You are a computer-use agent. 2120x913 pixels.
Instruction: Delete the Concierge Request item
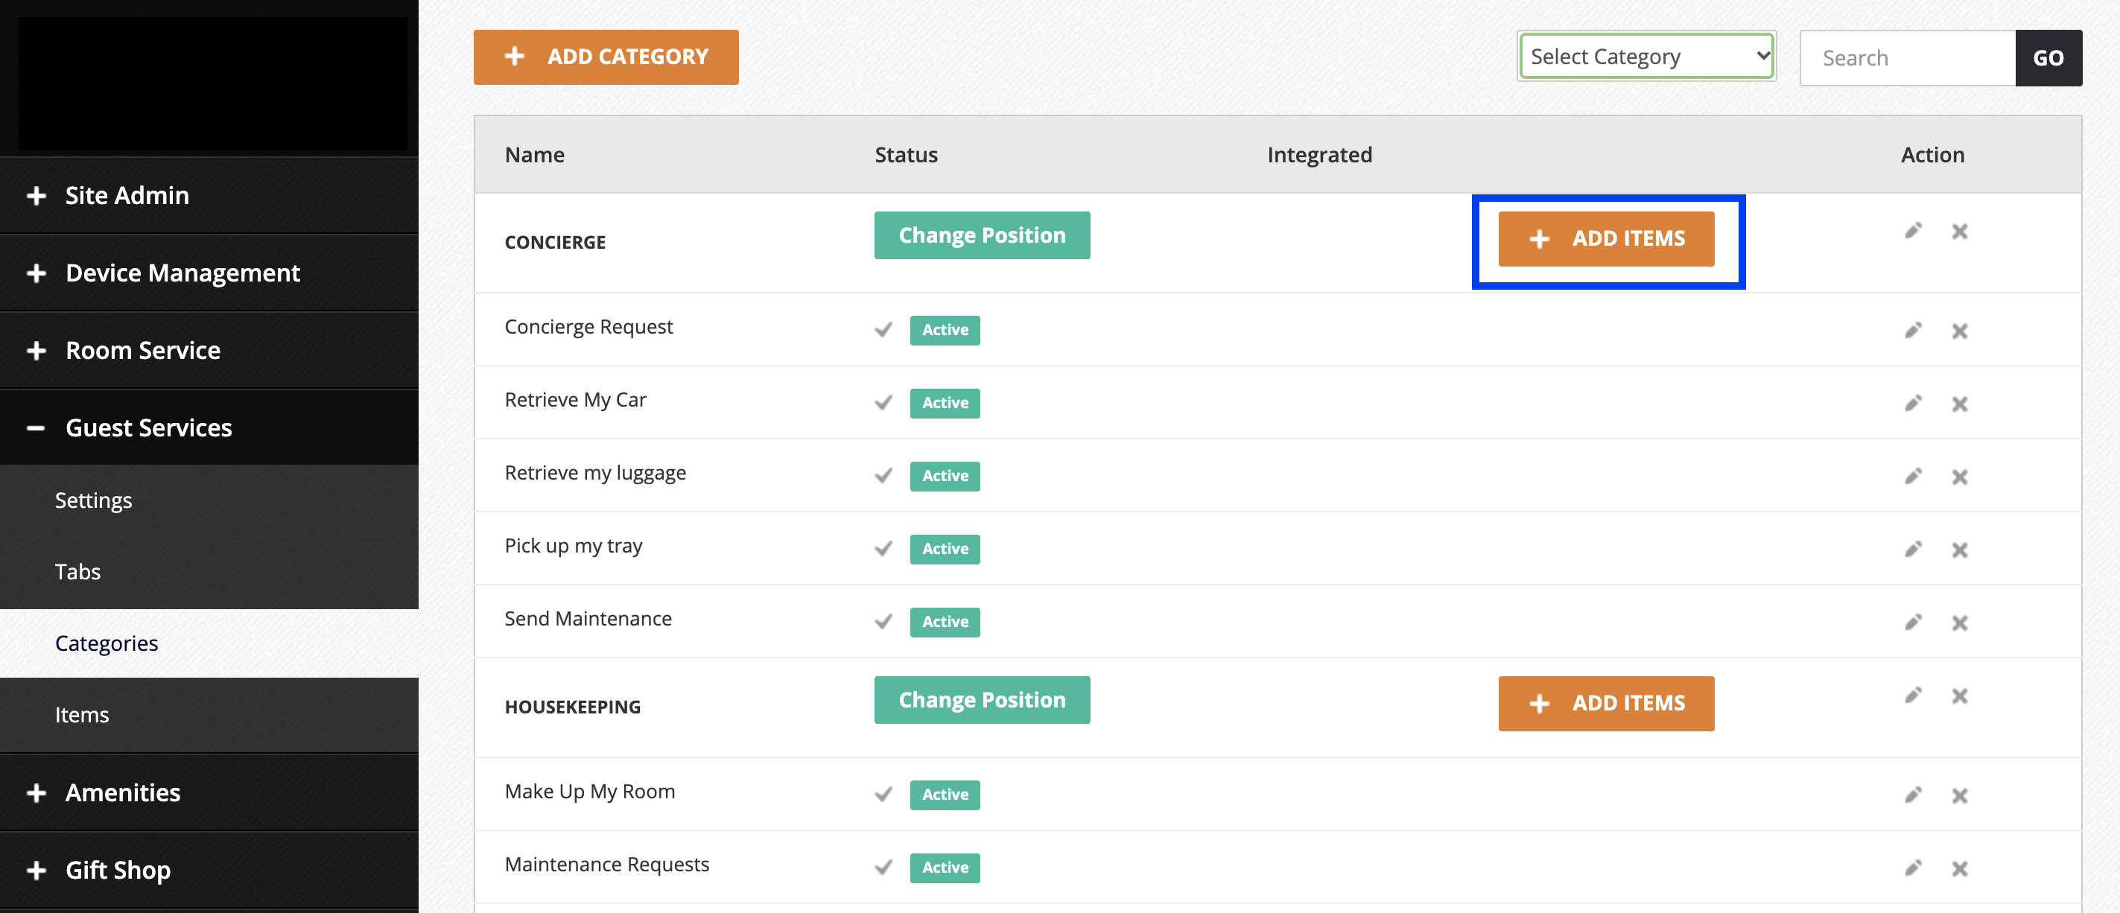click(x=1960, y=331)
